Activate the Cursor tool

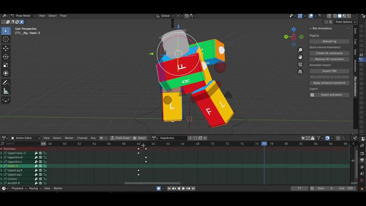pyautogui.click(x=6, y=39)
